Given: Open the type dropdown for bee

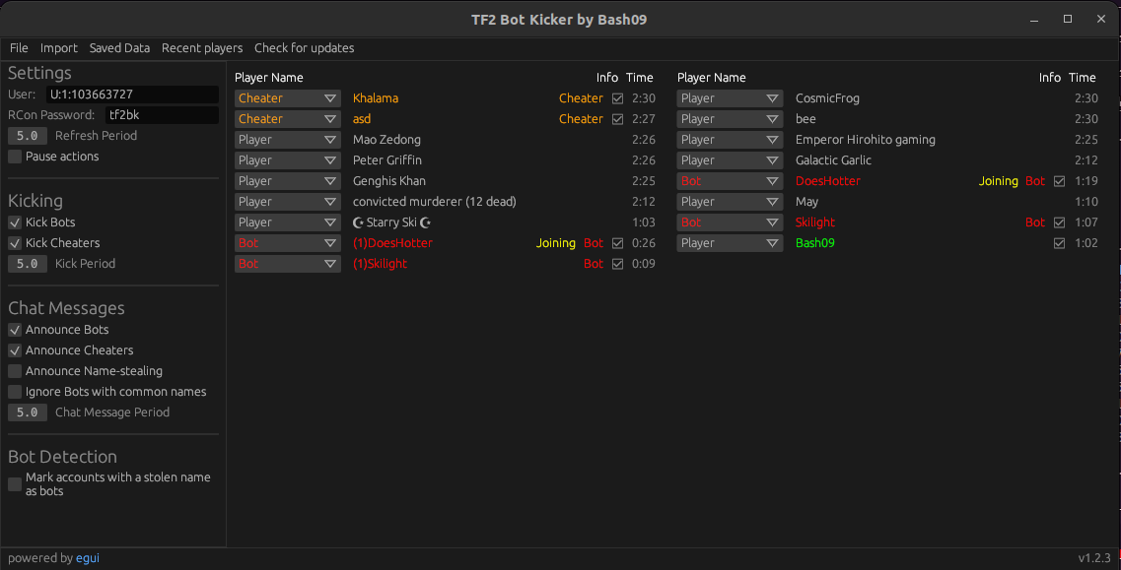Looking at the screenshot, I should [730, 119].
